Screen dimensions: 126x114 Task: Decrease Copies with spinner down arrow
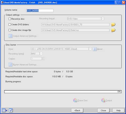click(43, 59)
